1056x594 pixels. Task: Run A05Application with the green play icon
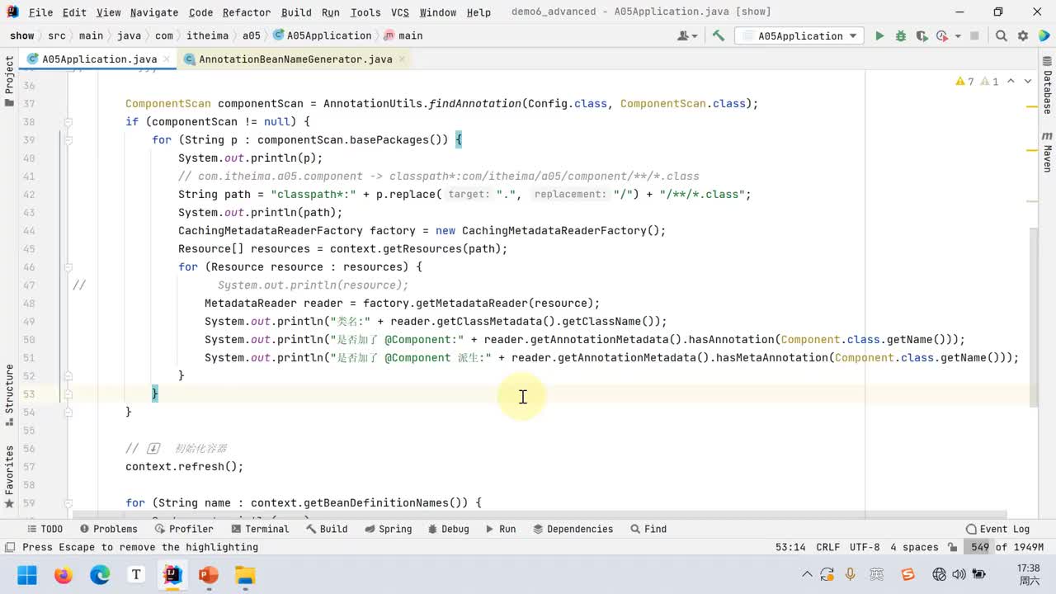tap(879, 35)
